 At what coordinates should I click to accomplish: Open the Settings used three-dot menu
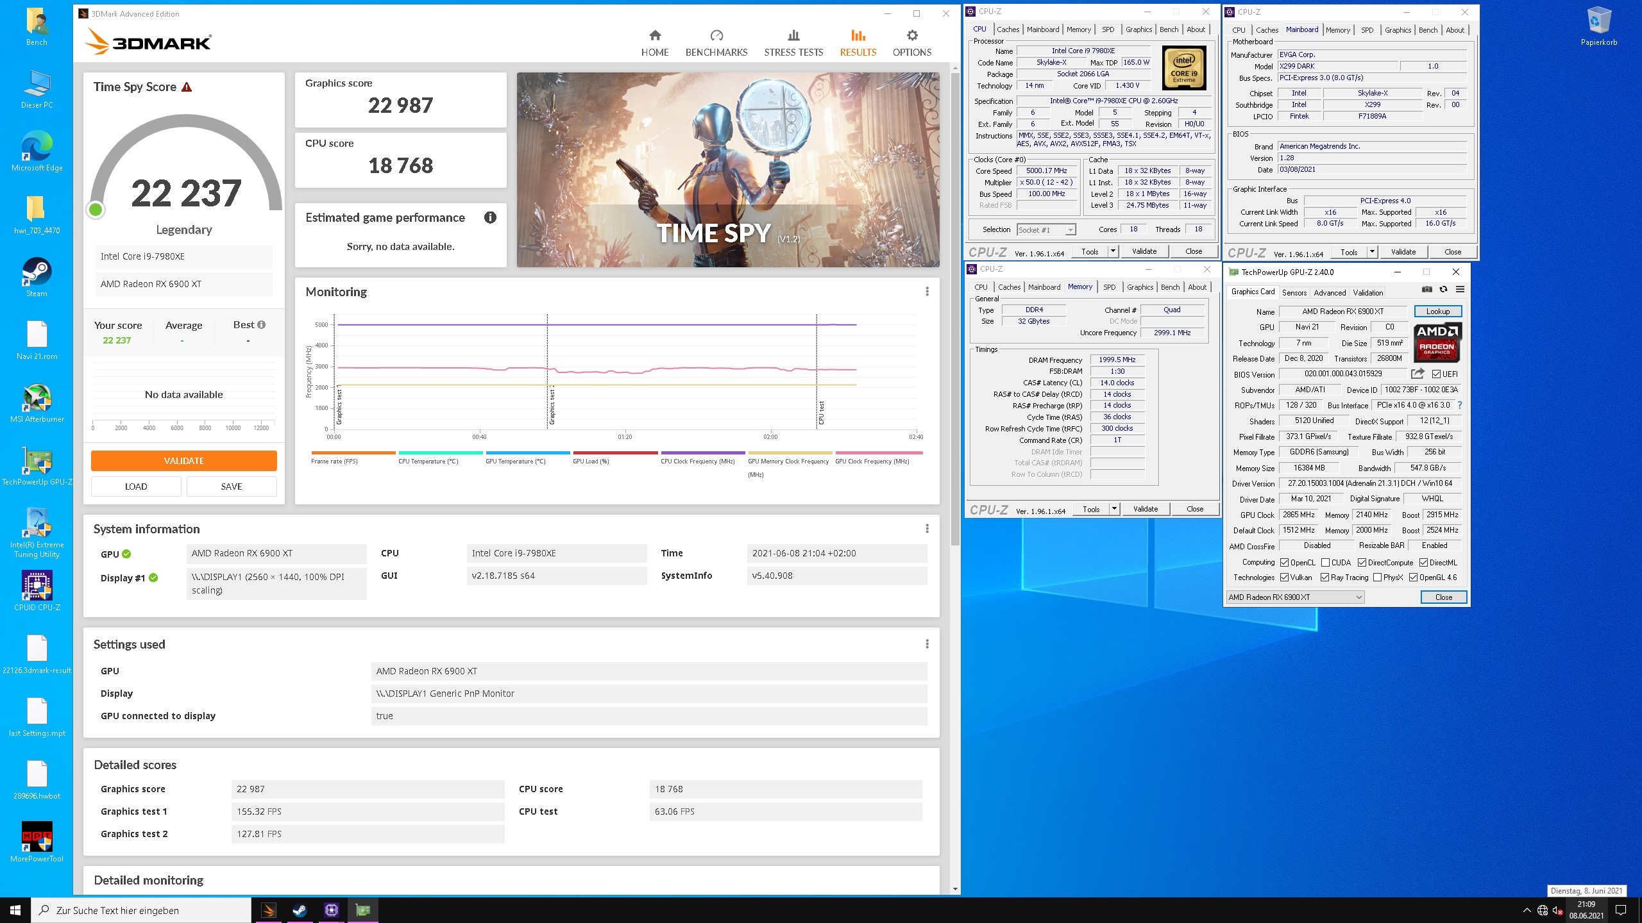coord(927,644)
